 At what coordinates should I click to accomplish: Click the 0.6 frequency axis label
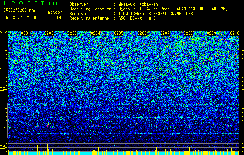pyautogui.click(x=3, y=147)
